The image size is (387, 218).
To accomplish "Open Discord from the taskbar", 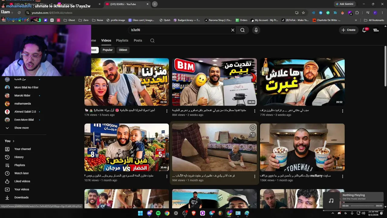I will coord(149,213).
